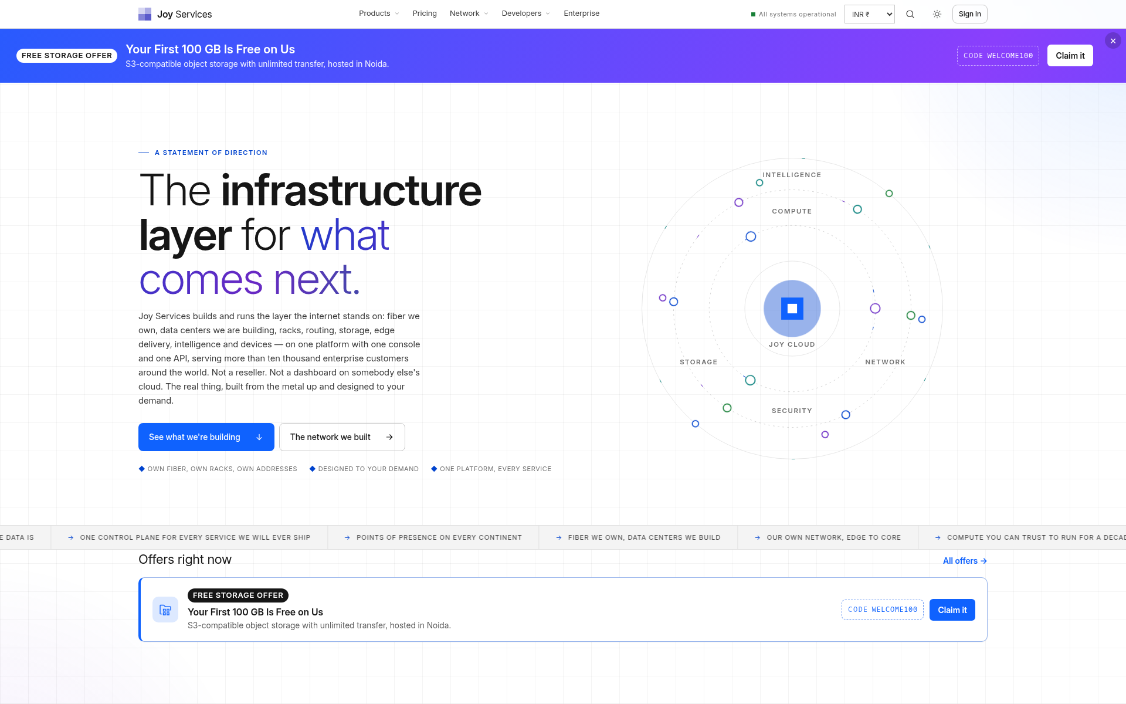
Task: Click 'One control plane' ticker item
Action: (189, 537)
